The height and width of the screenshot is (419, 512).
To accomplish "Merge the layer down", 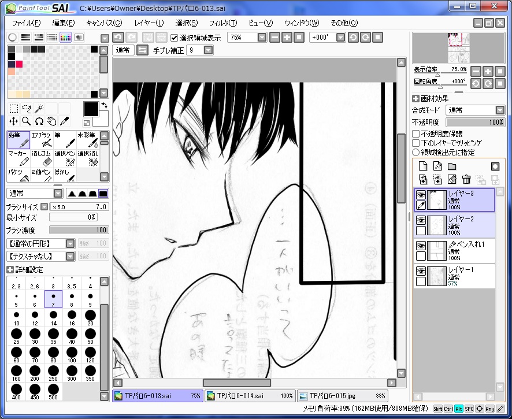I will [423, 179].
